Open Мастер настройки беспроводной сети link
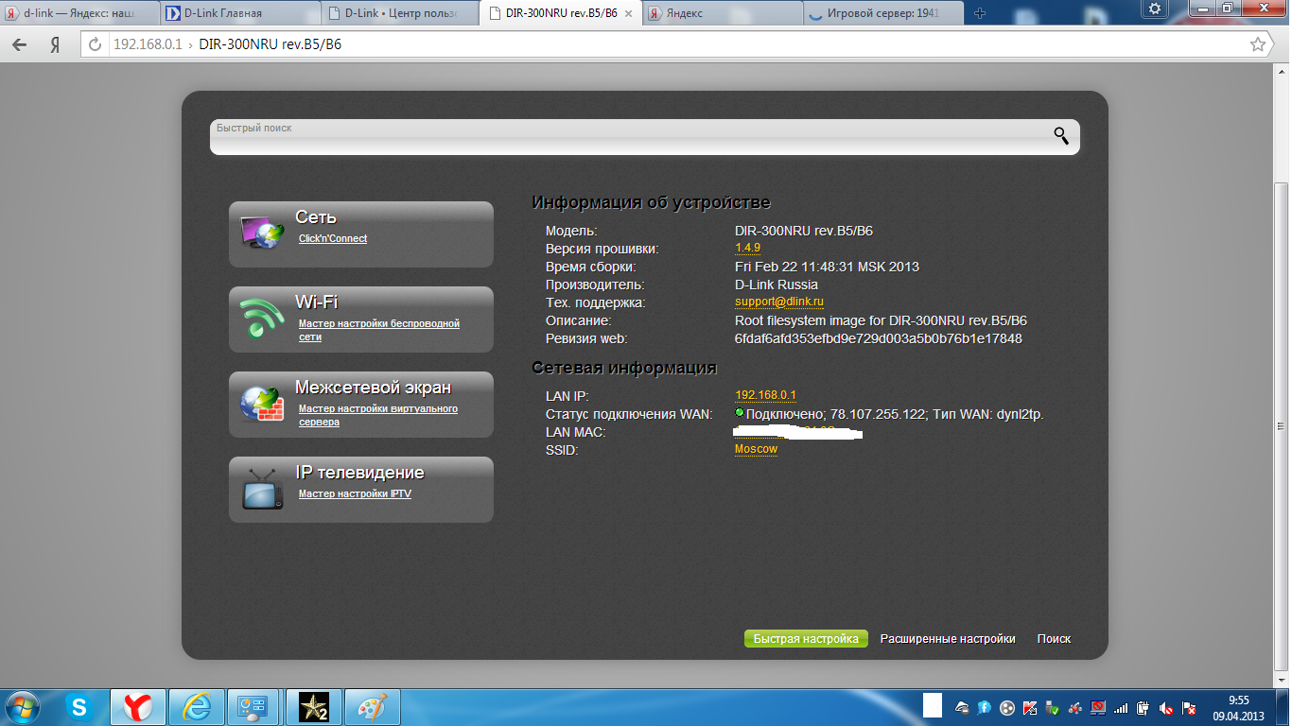 379,330
